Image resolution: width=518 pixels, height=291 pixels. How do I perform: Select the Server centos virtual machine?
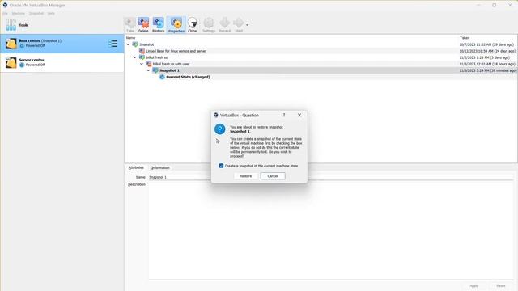[62, 62]
